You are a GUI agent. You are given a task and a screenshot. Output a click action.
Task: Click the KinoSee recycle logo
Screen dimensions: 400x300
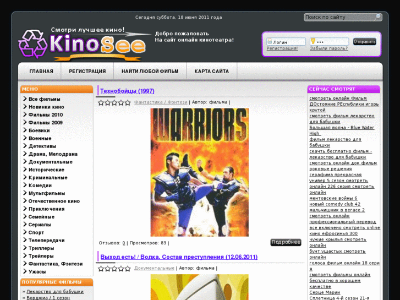click(x=32, y=43)
